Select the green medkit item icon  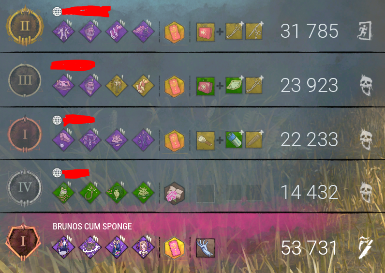click(206, 86)
